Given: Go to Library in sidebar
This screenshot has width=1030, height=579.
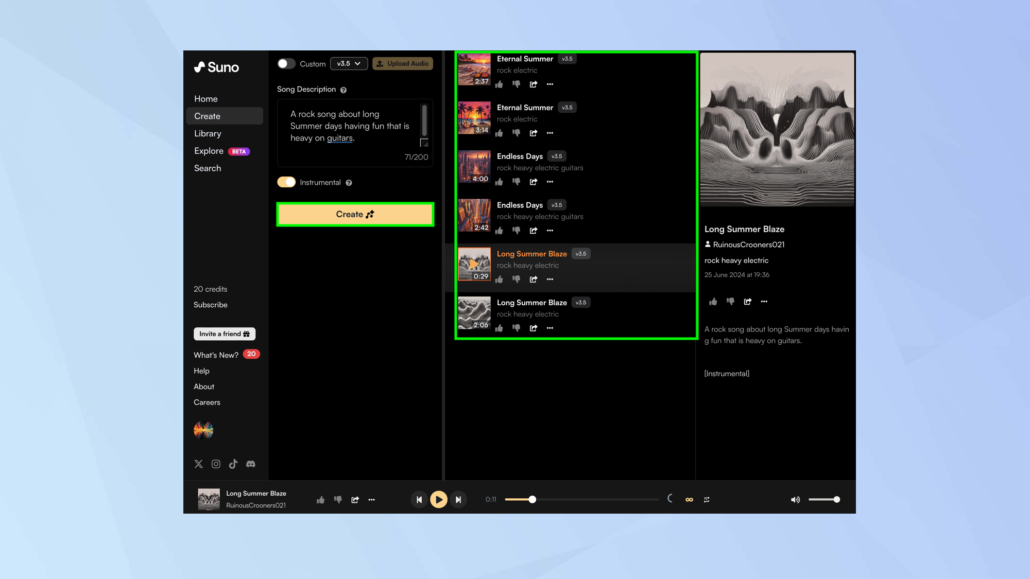Looking at the screenshot, I should tap(208, 133).
